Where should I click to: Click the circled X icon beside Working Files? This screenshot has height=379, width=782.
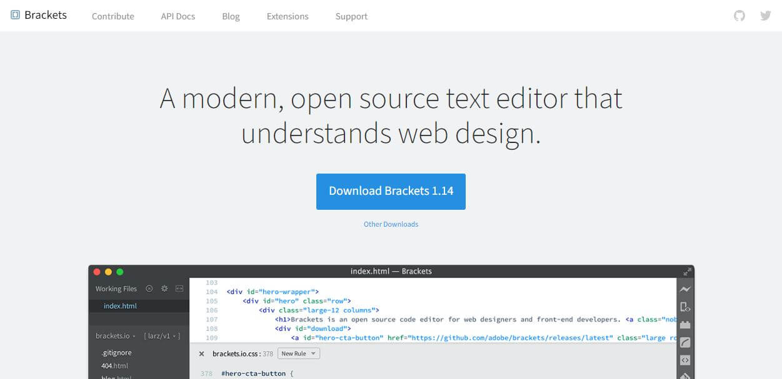click(149, 288)
